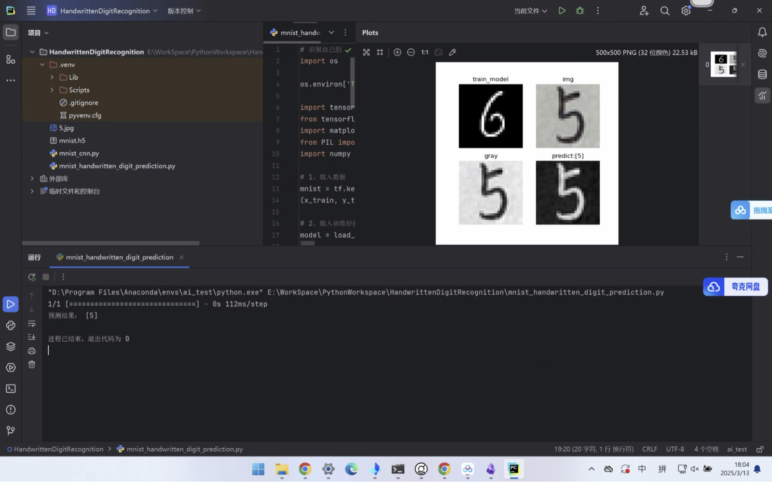Screen dimensions: 772x482
Task: Open the 当前文件 run configuration dropdown
Action: [530, 11]
